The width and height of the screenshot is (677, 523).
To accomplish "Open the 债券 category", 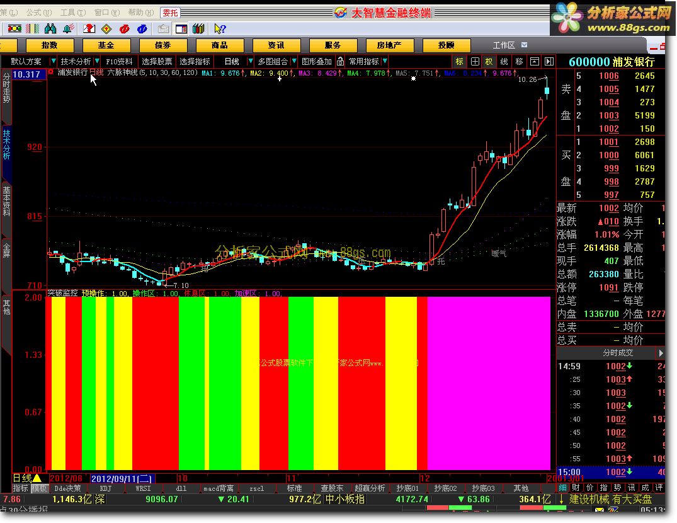I will [162, 45].
